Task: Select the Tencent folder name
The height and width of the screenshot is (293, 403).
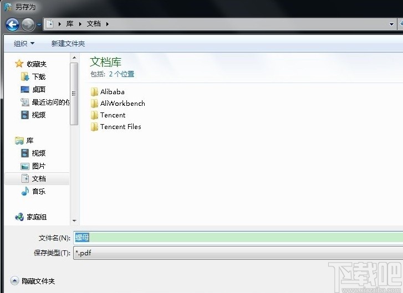Action: point(113,115)
